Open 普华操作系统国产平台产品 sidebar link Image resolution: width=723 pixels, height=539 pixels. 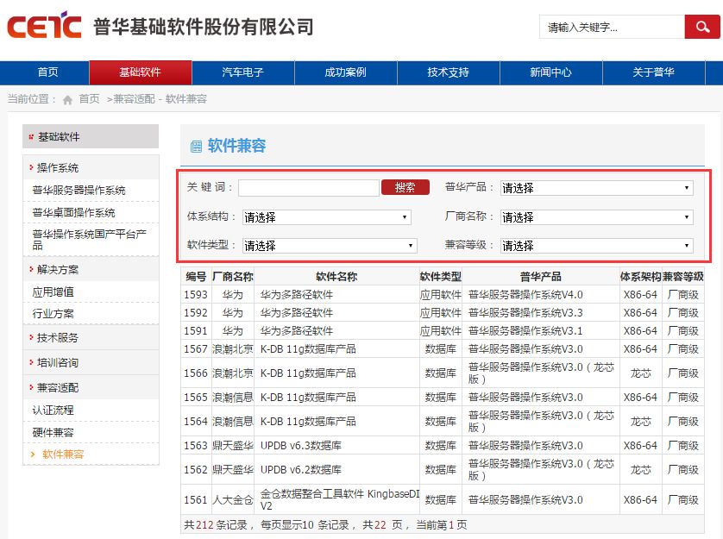[90, 240]
